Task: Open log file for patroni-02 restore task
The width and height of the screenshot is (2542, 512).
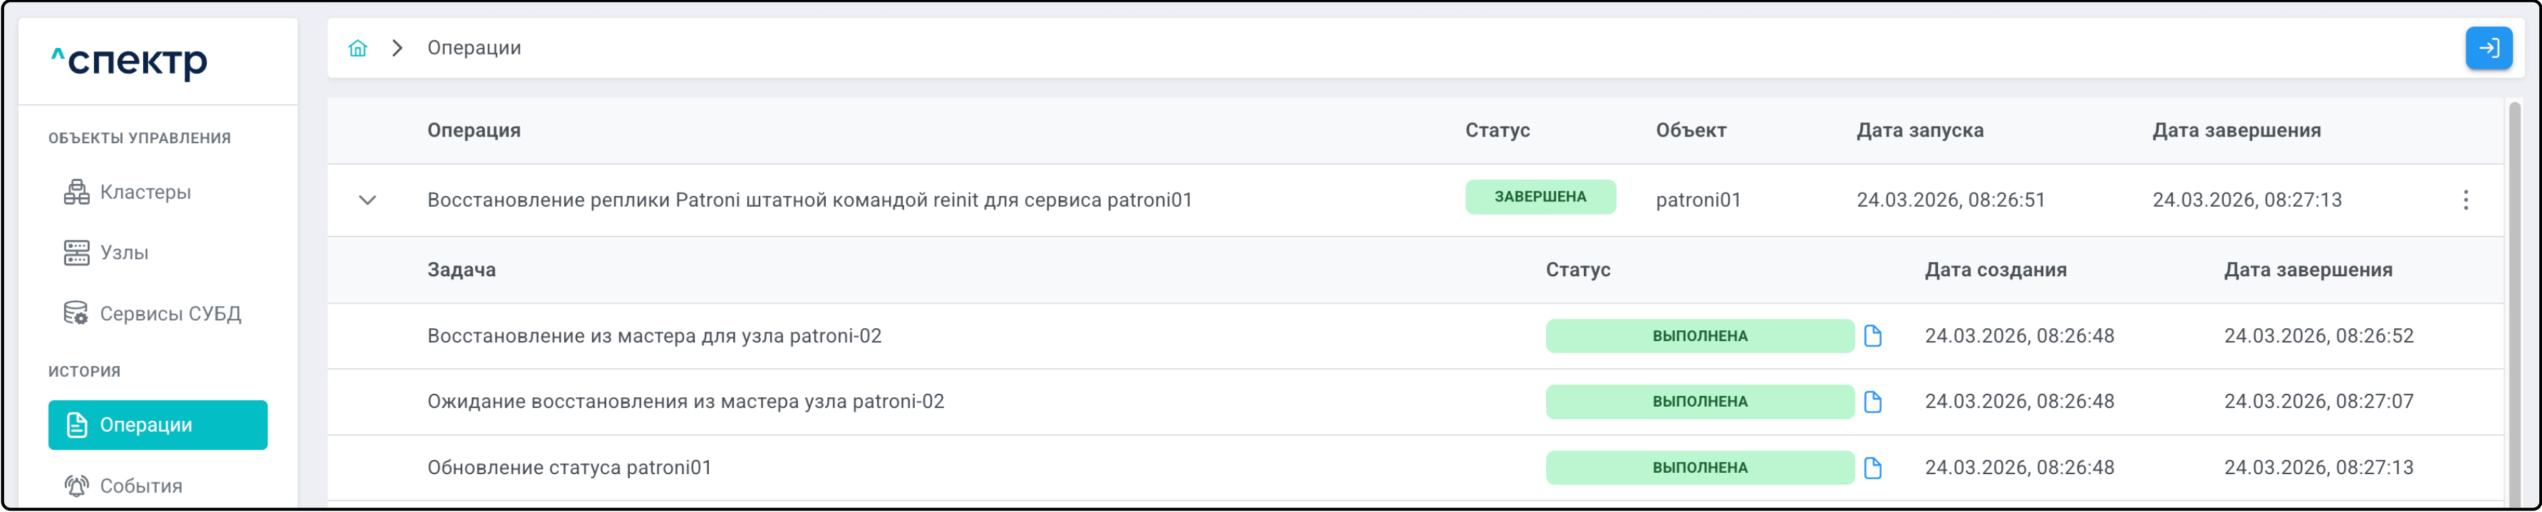Action: [x=1872, y=336]
